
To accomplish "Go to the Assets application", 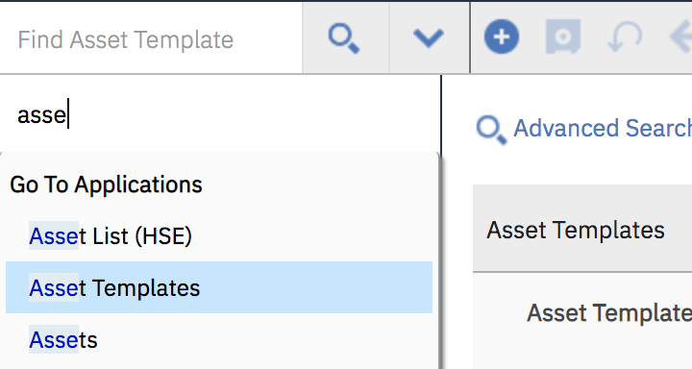I will coord(63,339).
